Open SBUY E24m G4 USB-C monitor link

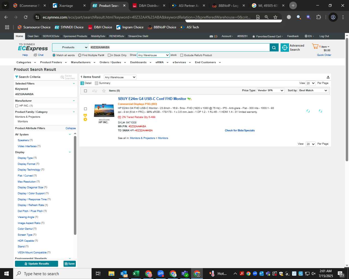tap(152, 99)
